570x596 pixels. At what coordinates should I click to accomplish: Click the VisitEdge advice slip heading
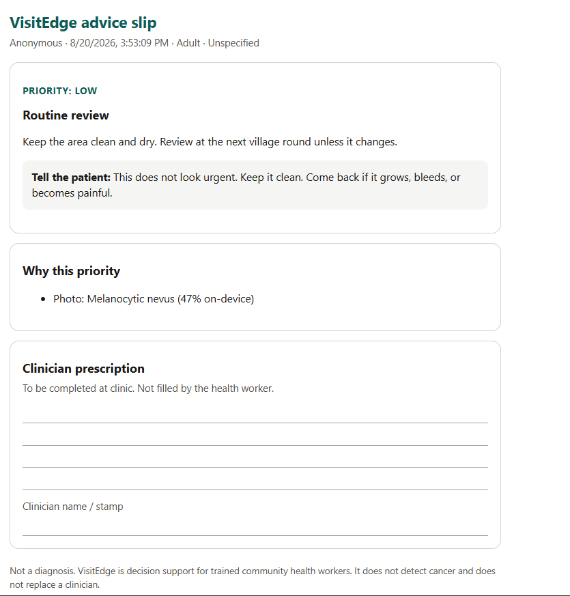point(83,23)
